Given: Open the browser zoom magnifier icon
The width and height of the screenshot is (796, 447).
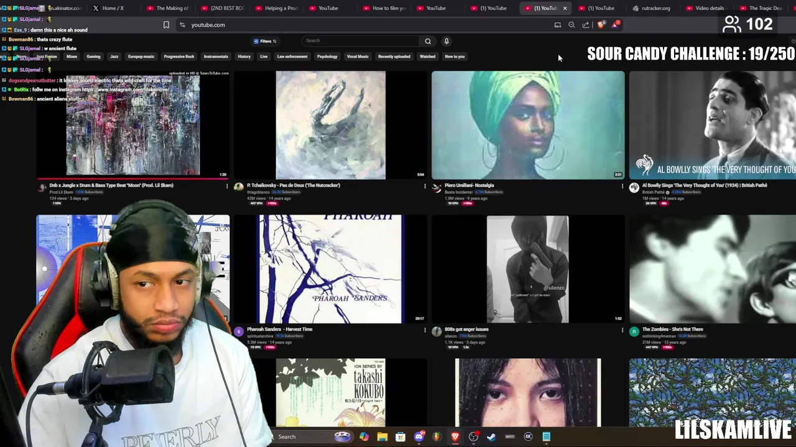Looking at the screenshot, I should [572, 25].
